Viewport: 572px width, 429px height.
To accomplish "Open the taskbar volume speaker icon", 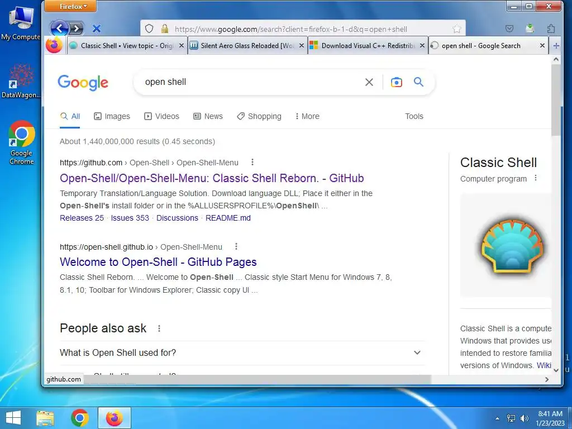I will click(x=524, y=418).
